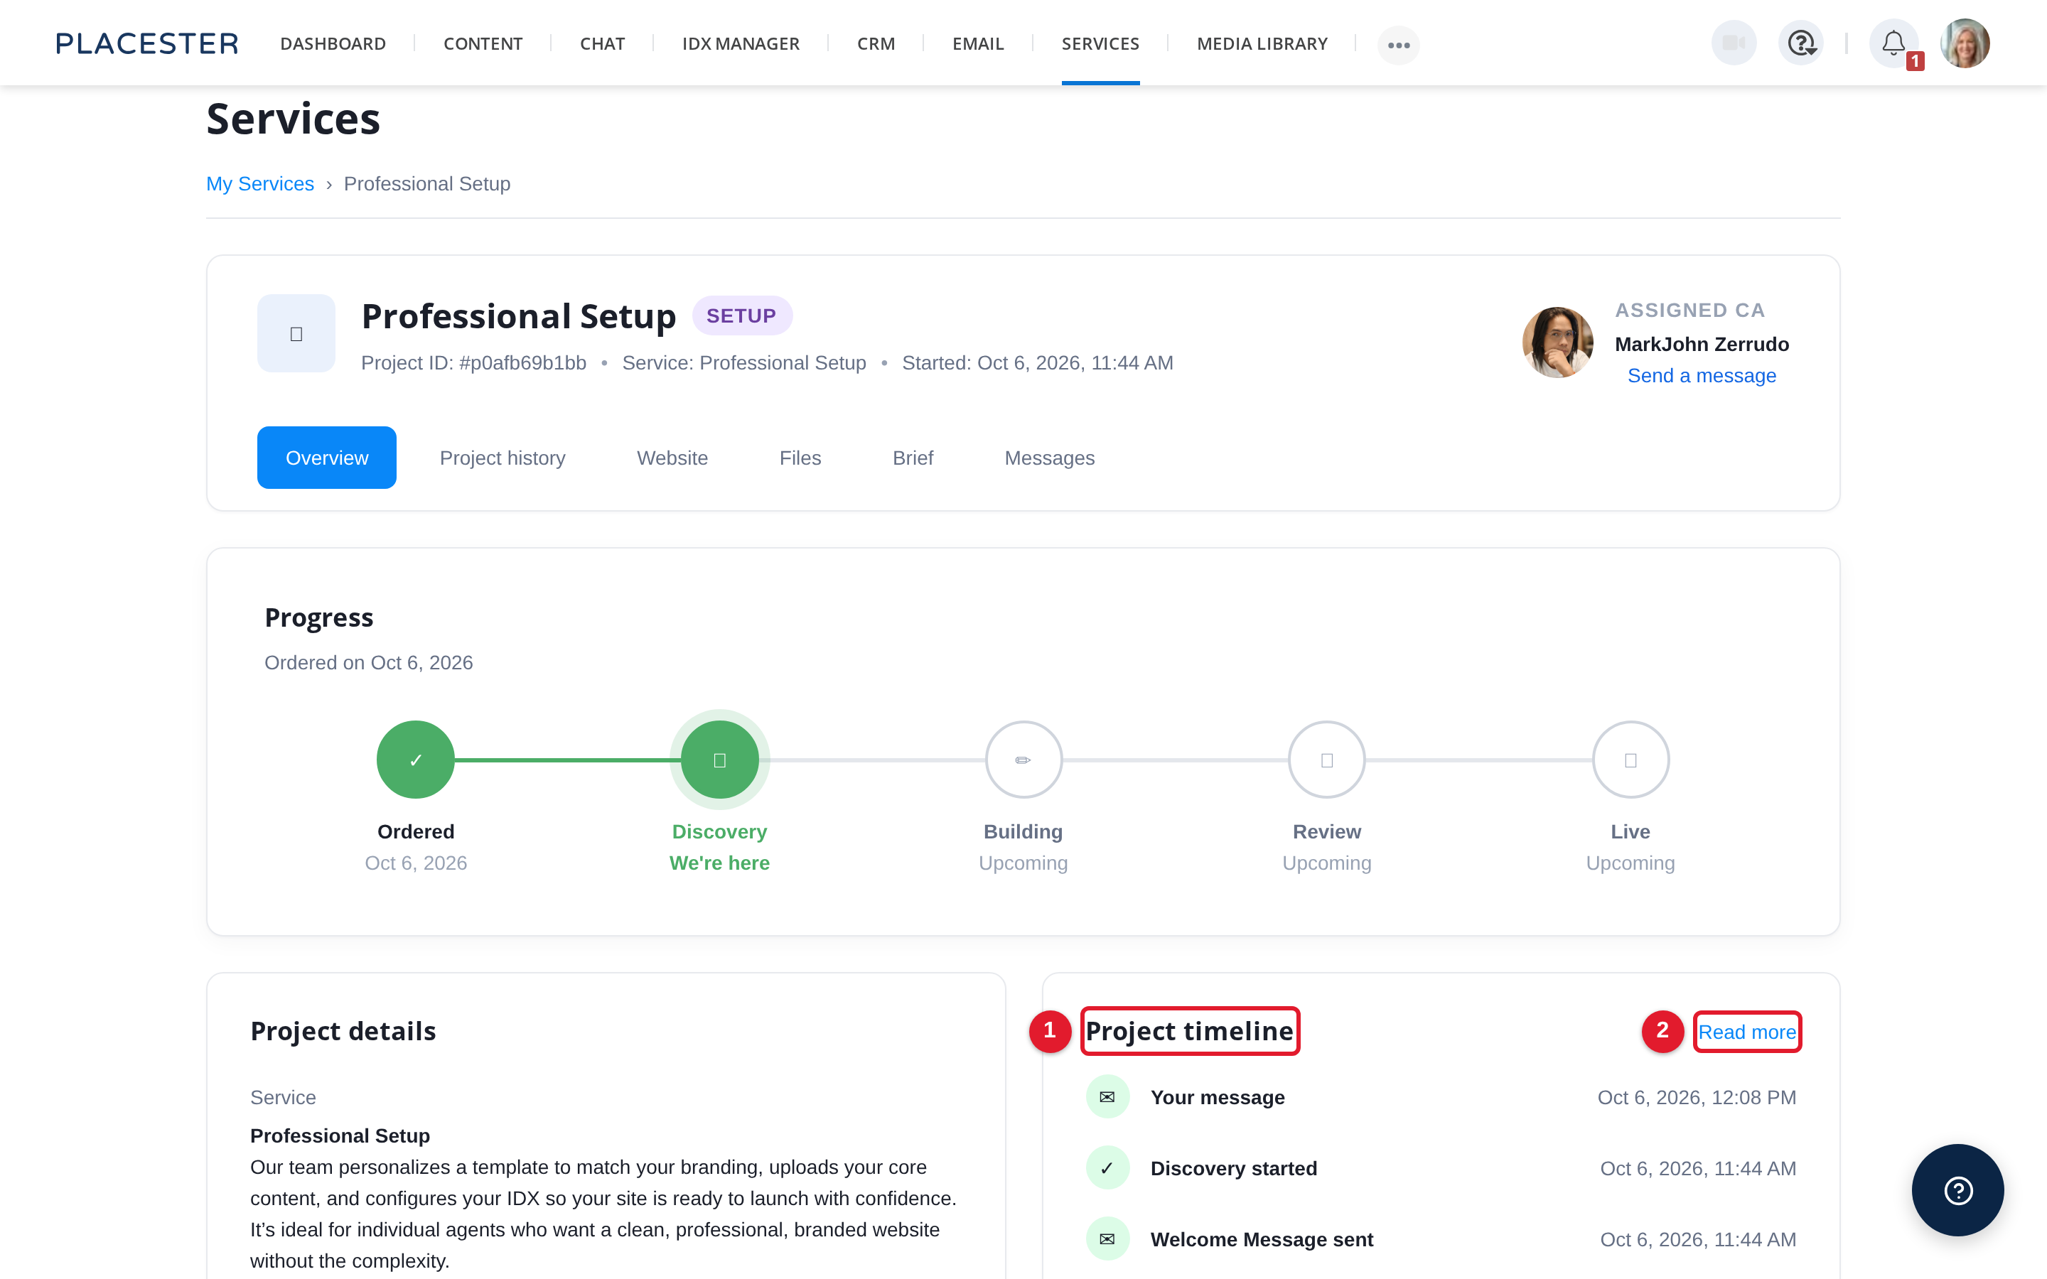Click the Placester logo
The height and width of the screenshot is (1279, 2047).
147,43
